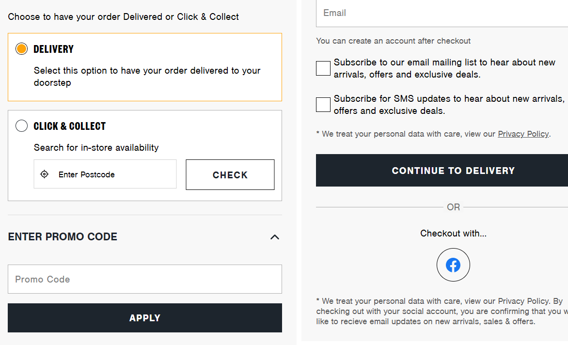
Task: Subscribe to SMS updates checkbox
Action: point(323,104)
